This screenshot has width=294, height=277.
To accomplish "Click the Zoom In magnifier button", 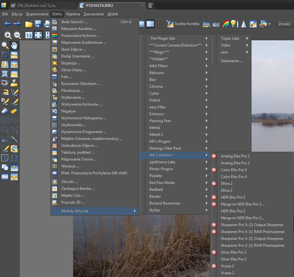I will point(8,35).
